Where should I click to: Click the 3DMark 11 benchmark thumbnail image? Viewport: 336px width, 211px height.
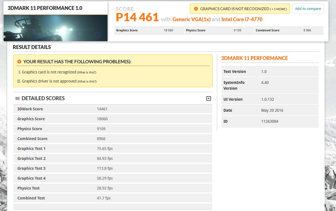(x=55, y=28)
